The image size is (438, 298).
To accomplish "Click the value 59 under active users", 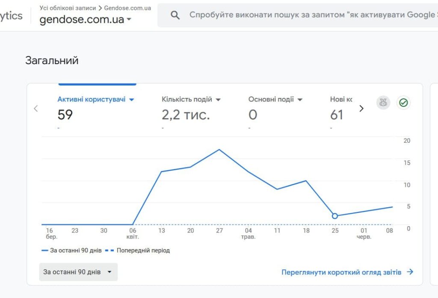I will (x=65, y=115).
